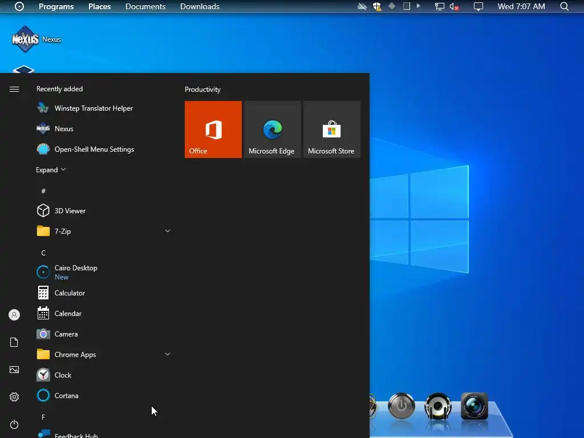Image resolution: width=584 pixels, height=438 pixels.
Task: Open Open-Shell Menu Settings
Action: pyautogui.click(x=103, y=149)
